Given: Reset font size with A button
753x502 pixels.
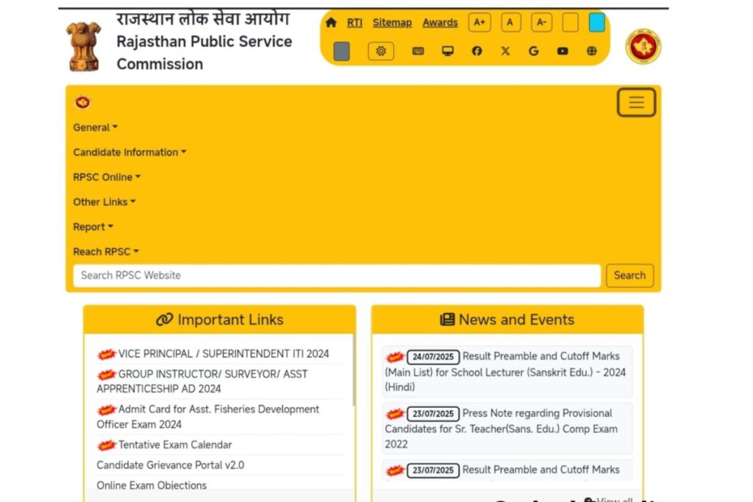Looking at the screenshot, I should pos(510,23).
